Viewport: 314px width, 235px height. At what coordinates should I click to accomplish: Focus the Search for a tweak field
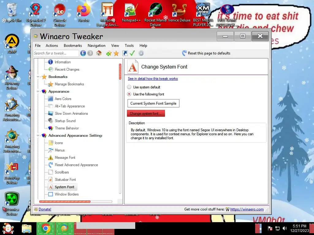coord(56,53)
